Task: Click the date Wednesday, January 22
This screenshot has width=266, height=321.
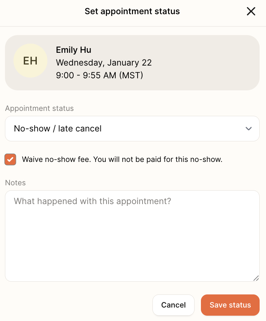Action: coord(104,63)
